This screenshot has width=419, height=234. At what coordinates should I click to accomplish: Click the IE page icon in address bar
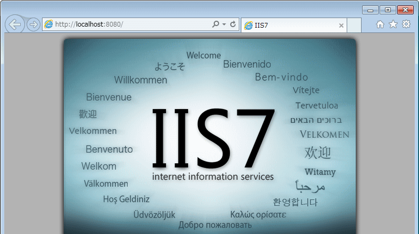48,24
